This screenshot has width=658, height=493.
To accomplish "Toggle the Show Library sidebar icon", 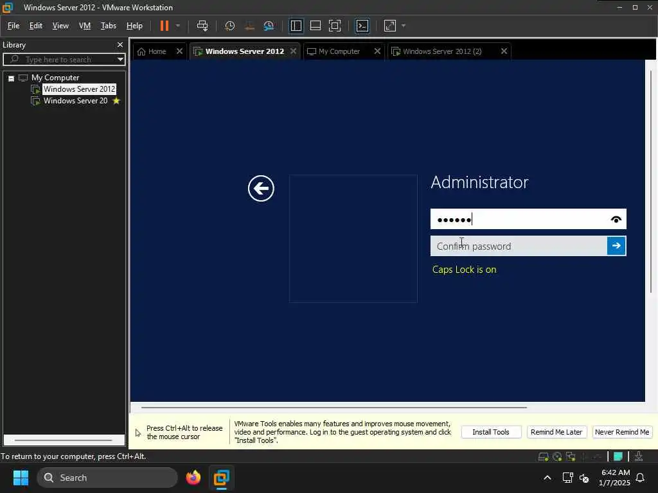I will (x=296, y=26).
